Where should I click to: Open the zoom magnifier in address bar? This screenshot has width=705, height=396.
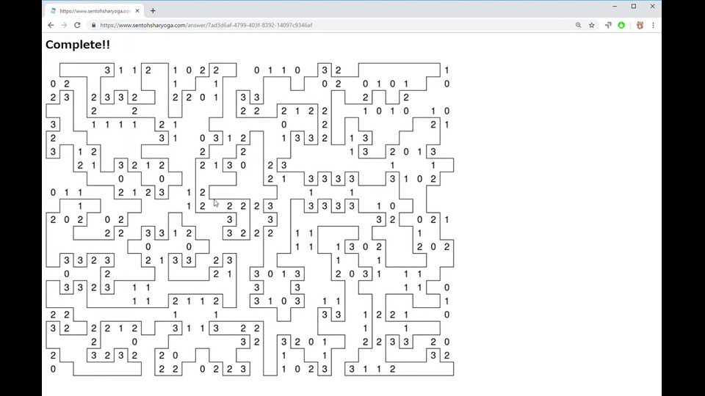[x=578, y=25]
